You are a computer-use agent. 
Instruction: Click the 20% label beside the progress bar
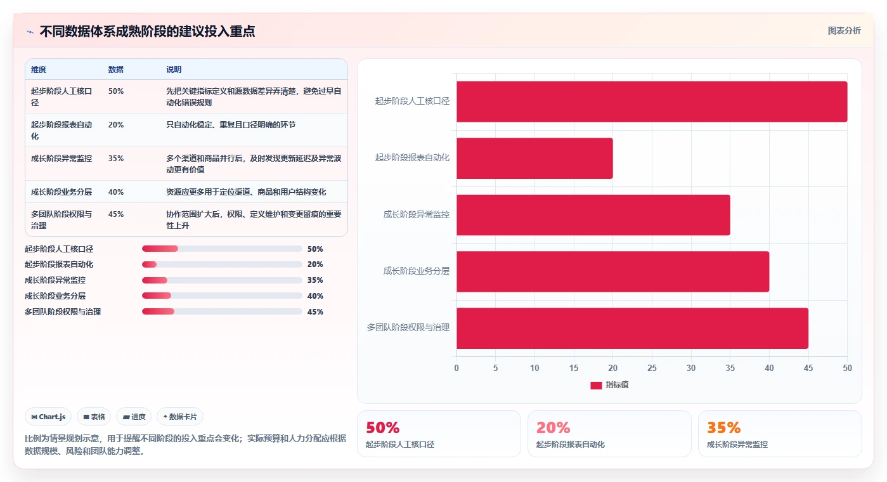315,264
